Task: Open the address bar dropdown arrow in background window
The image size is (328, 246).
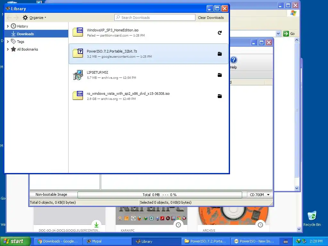Action: click(278, 33)
